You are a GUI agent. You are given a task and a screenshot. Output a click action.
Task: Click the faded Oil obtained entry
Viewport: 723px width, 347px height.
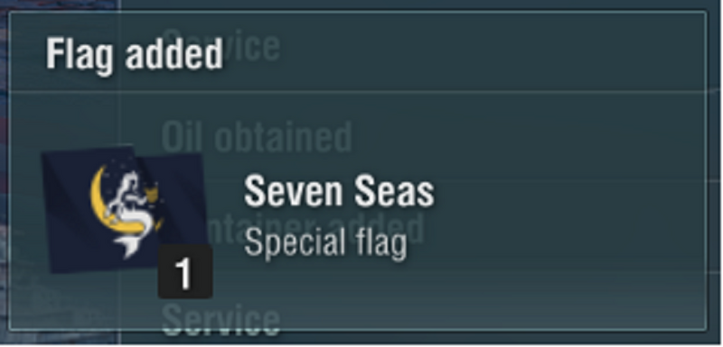(x=257, y=137)
